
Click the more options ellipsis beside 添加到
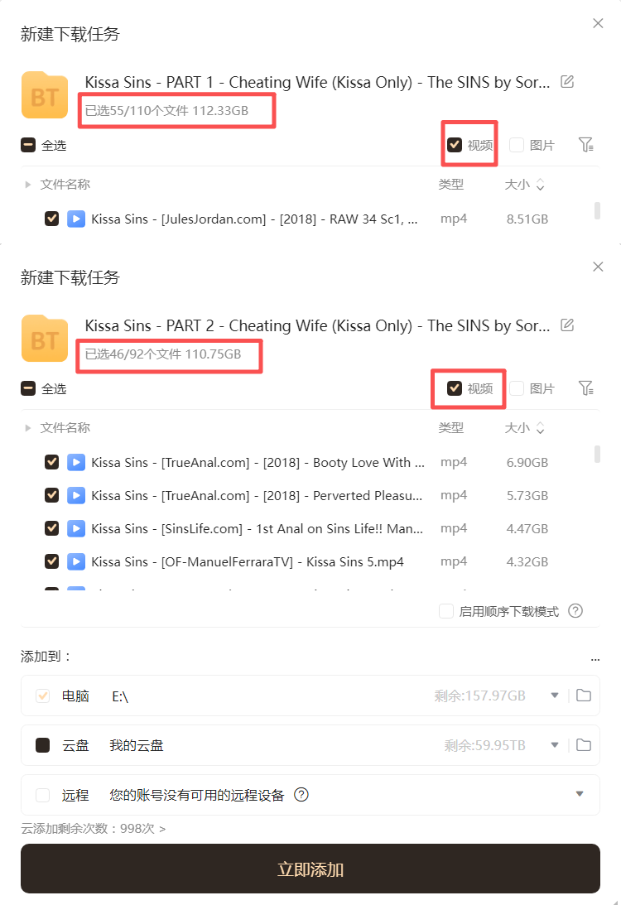[595, 658]
